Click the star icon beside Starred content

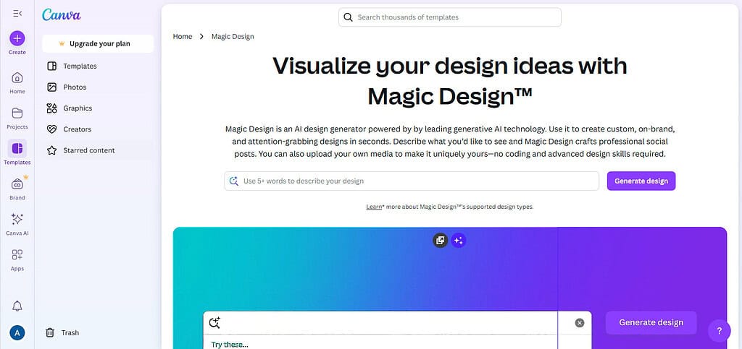point(51,150)
